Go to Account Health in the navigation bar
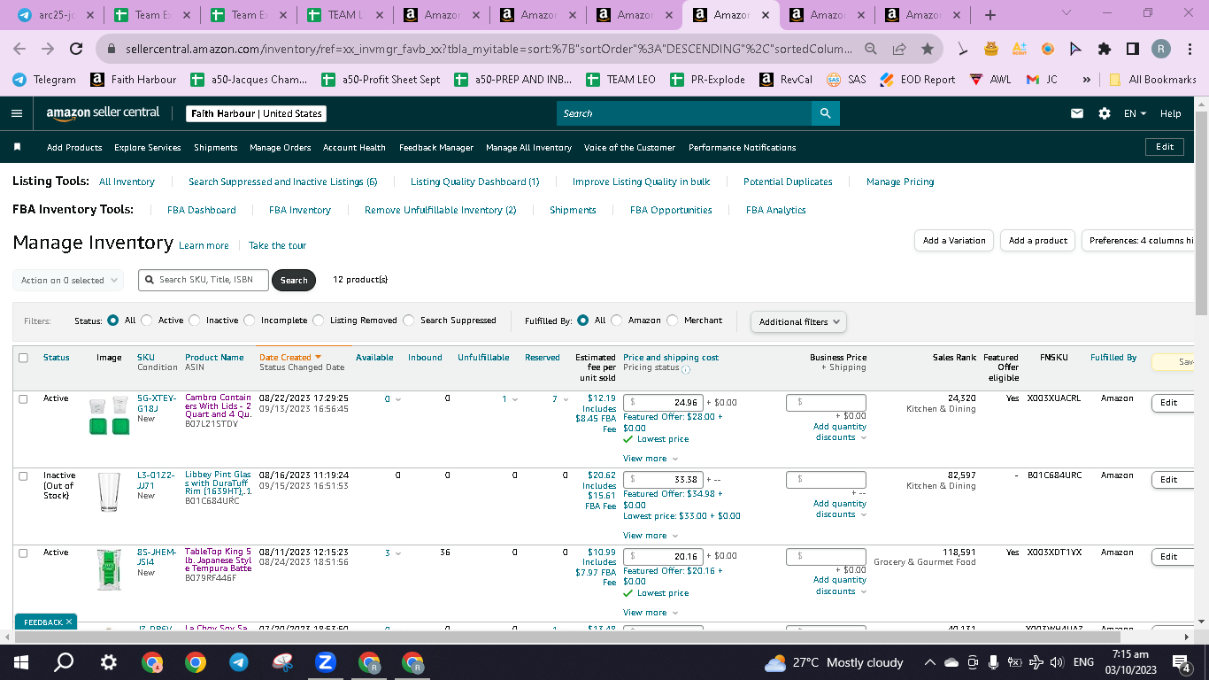The image size is (1209, 680). pyautogui.click(x=354, y=147)
